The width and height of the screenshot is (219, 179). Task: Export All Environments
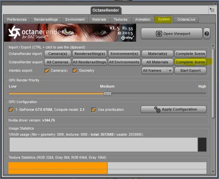(124, 62)
